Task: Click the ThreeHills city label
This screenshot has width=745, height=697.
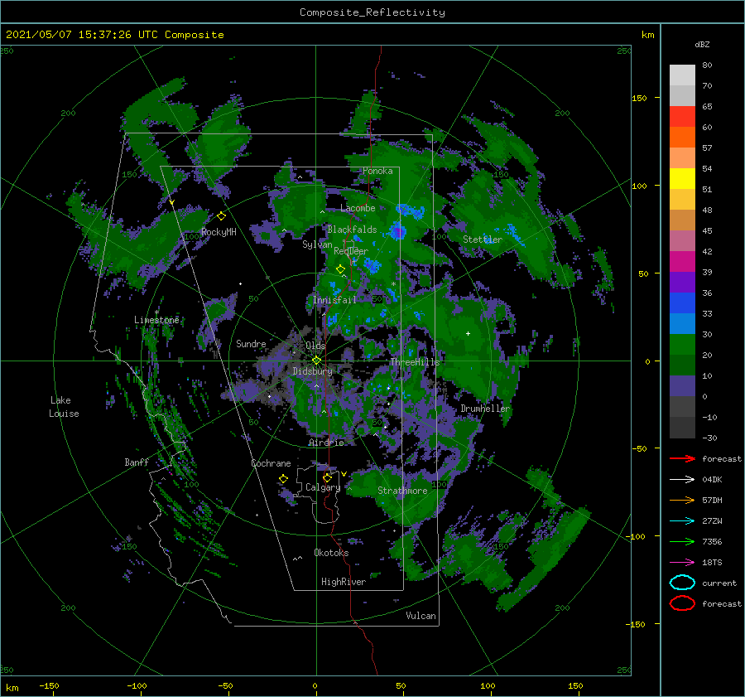Action: 415,362
